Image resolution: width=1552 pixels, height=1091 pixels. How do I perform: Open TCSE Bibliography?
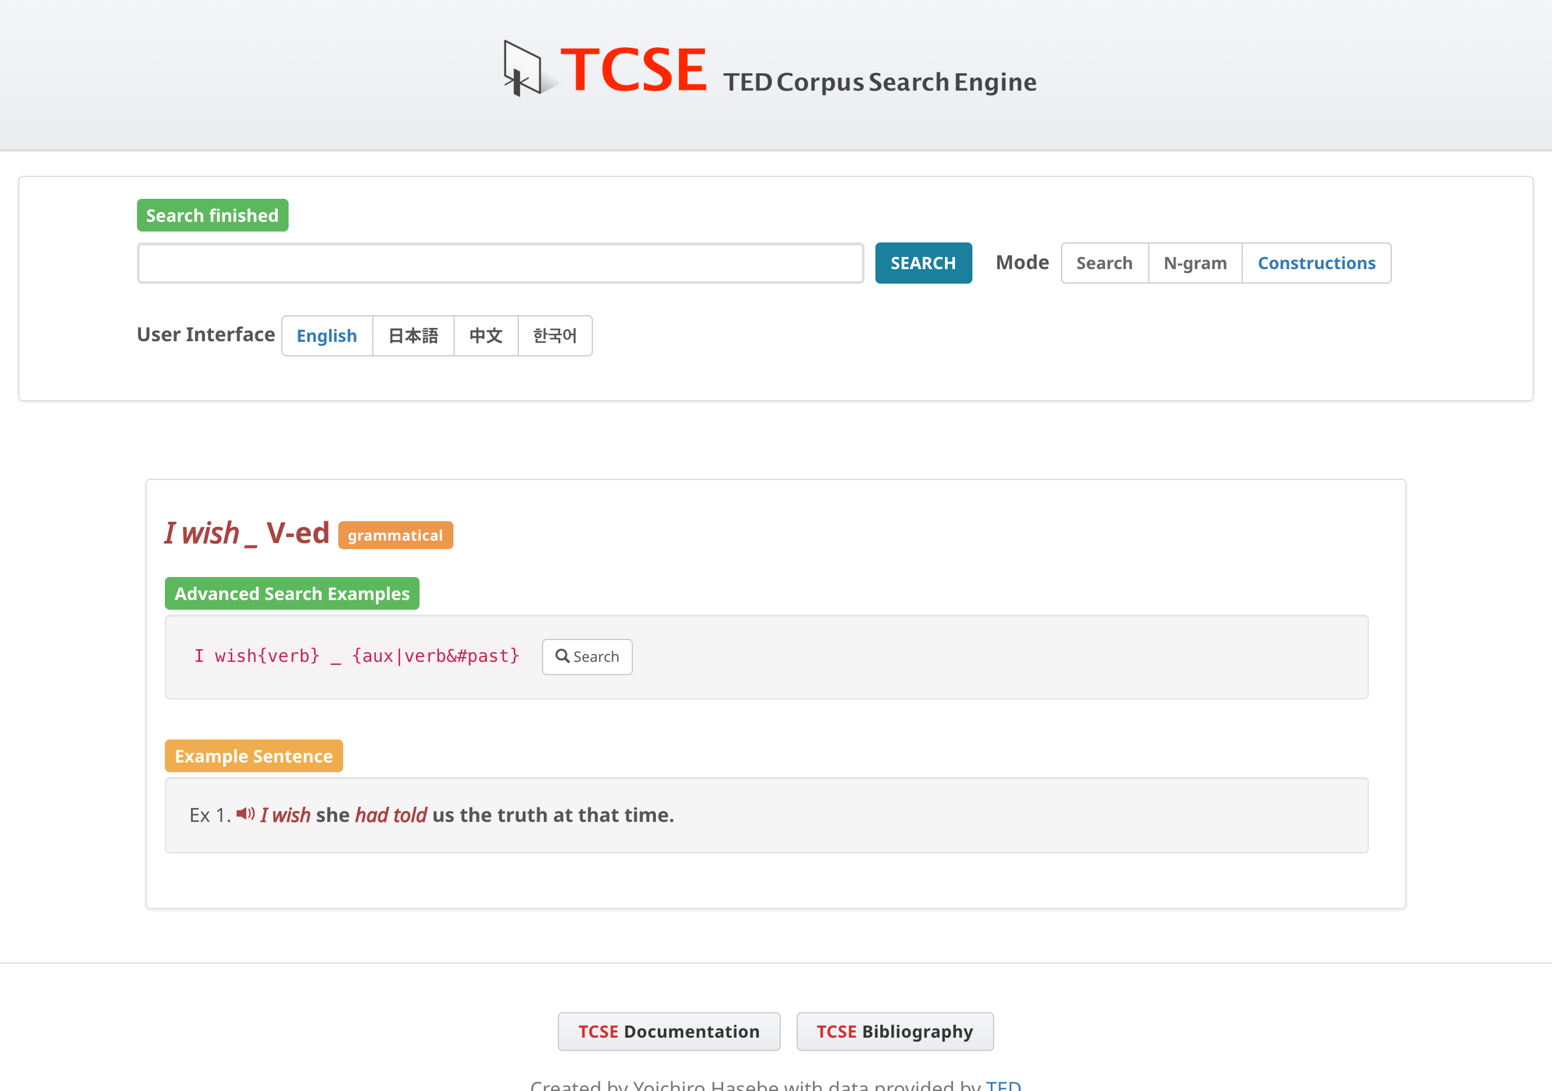point(894,1031)
